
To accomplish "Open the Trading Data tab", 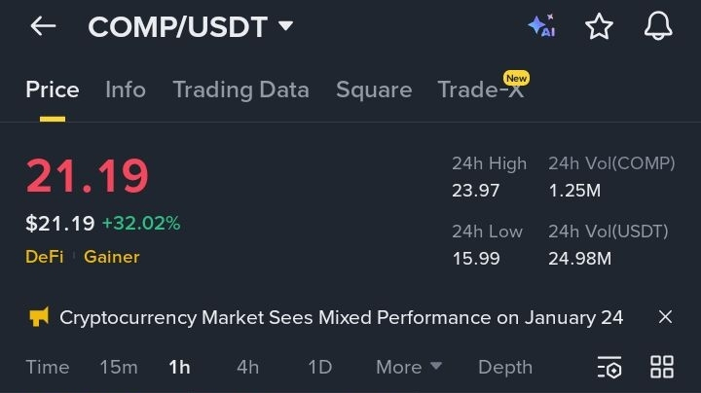I will click(241, 89).
